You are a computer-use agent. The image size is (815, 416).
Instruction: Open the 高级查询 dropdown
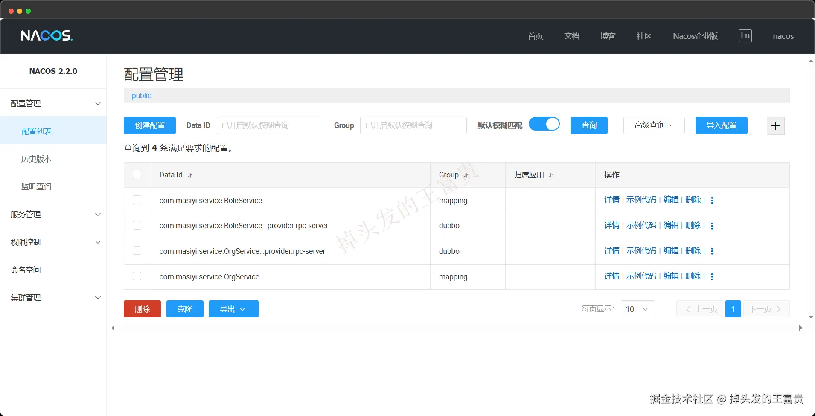[x=654, y=125]
